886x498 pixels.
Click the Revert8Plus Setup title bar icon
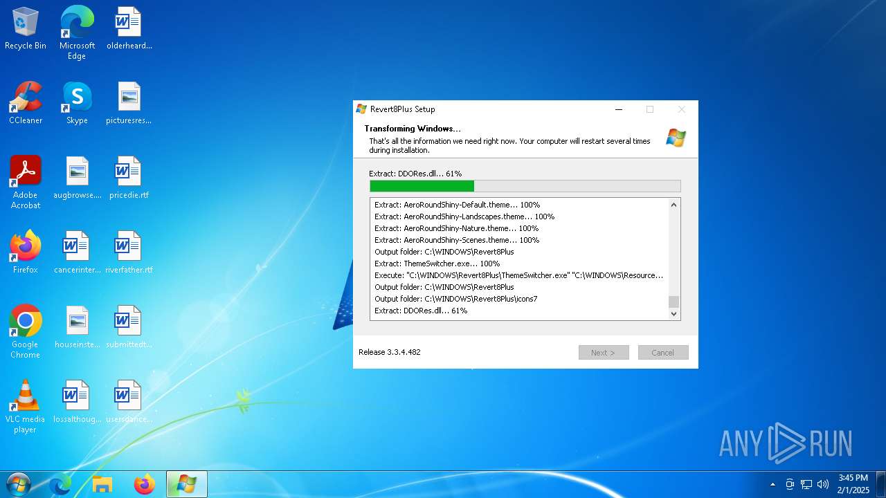361,109
